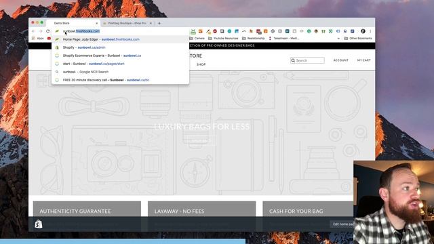Open the YouTube bookmark icon
Viewport: 434px width, 244px height.
[x=49, y=39]
